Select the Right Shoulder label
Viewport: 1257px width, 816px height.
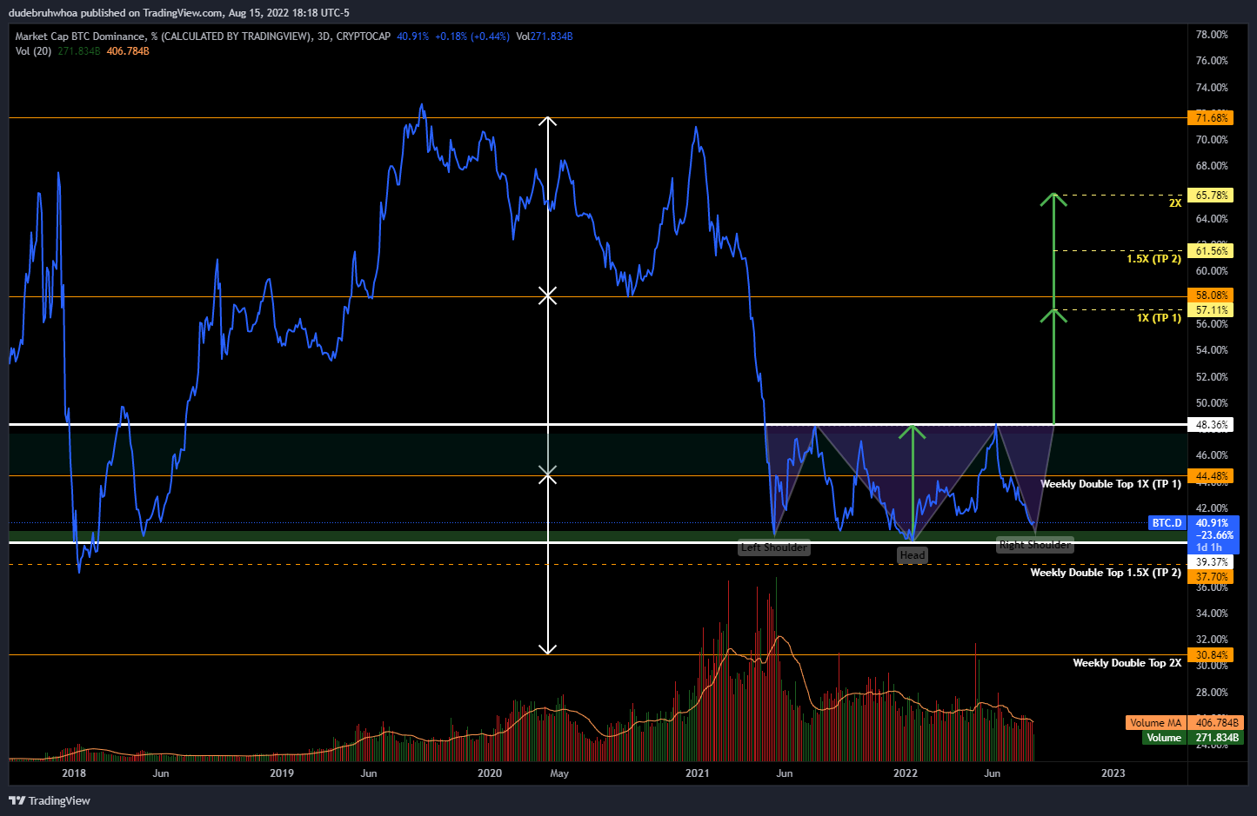click(1035, 545)
